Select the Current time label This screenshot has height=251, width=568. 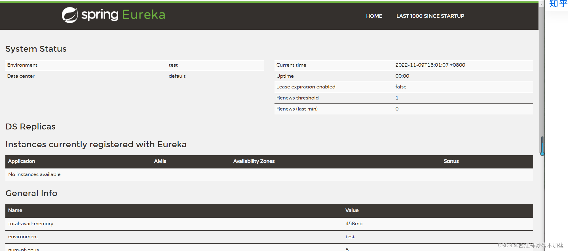coord(291,65)
